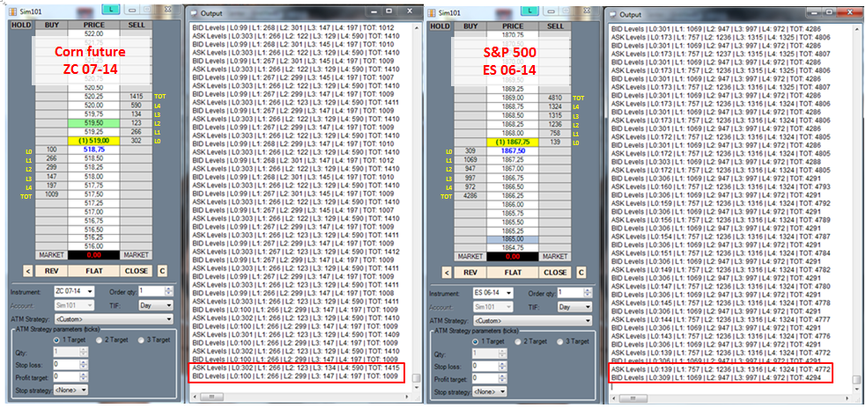Click the highlighted 1865.00 price cell
The height and width of the screenshot is (408, 866).
coord(513,239)
